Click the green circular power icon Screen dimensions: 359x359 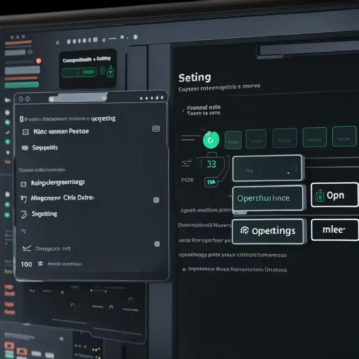[x=211, y=140]
